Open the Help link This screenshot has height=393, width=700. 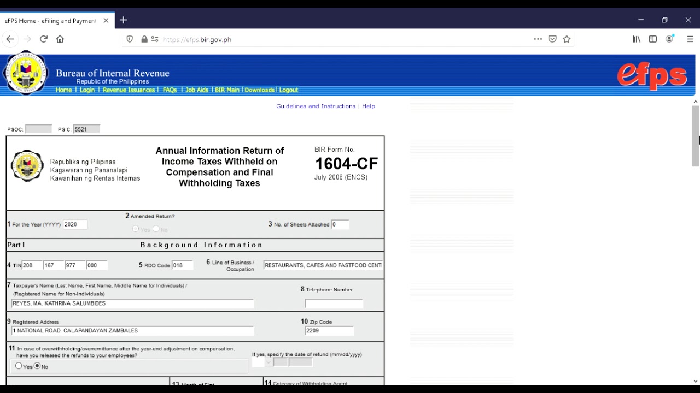coord(369,106)
